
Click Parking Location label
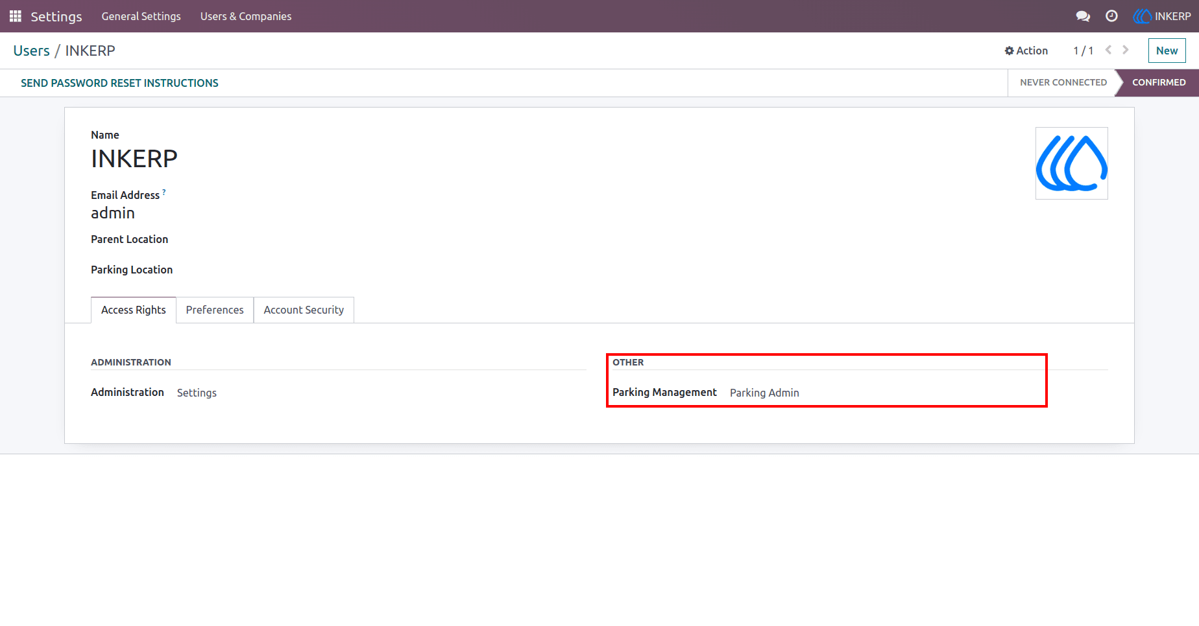pos(132,270)
